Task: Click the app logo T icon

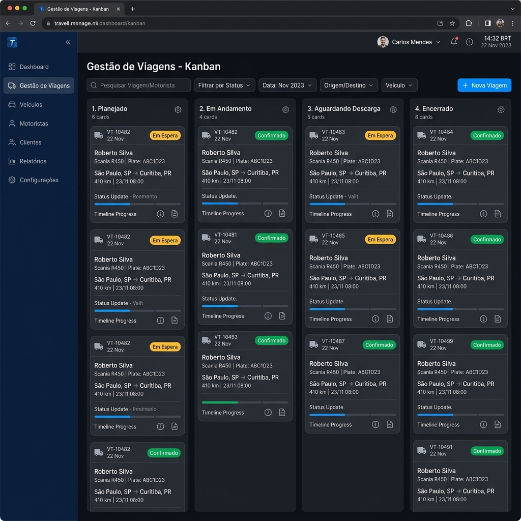Action: pos(12,42)
